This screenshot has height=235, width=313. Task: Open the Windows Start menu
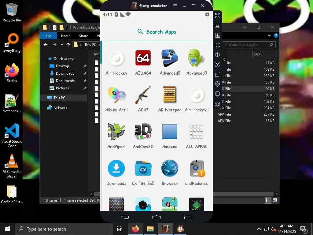coord(7,229)
